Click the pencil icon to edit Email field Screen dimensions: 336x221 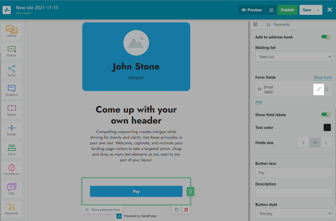coord(319,89)
